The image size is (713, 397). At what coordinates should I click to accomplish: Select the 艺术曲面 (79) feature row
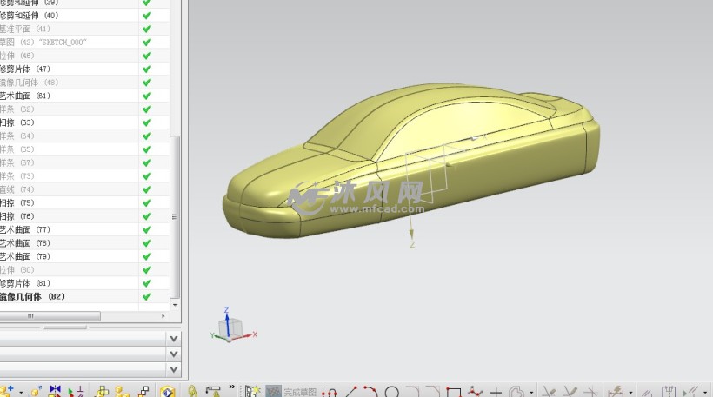[x=84, y=256]
